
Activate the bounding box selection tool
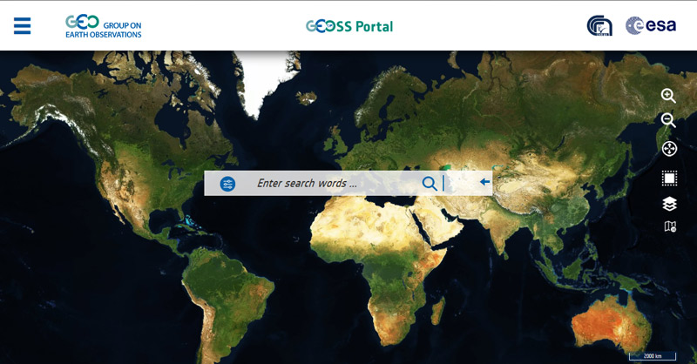pyautogui.click(x=669, y=179)
